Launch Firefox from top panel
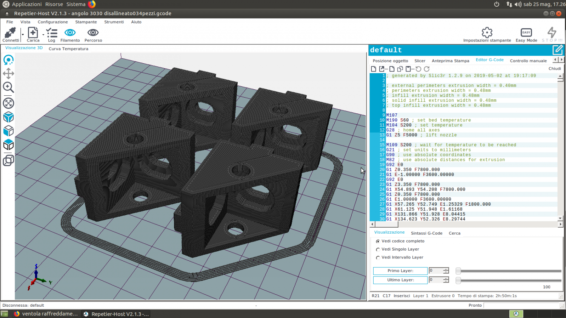 tap(92, 4)
